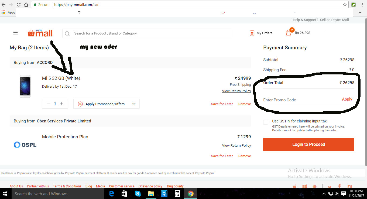
Task: Focus the product search box
Action: (x=146, y=33)
